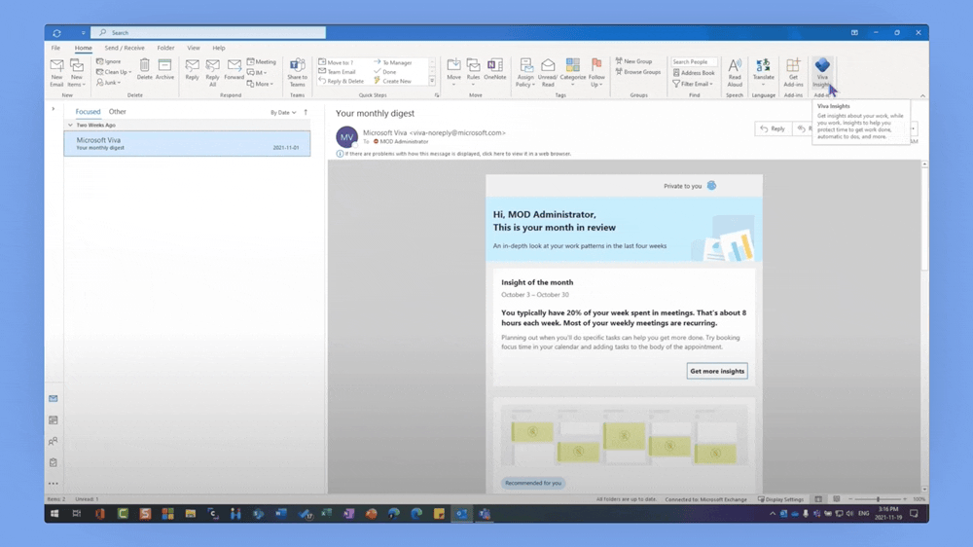Click the ribbon Reply icon
Screen dimensions: 973x547
[x=193, y=69]
